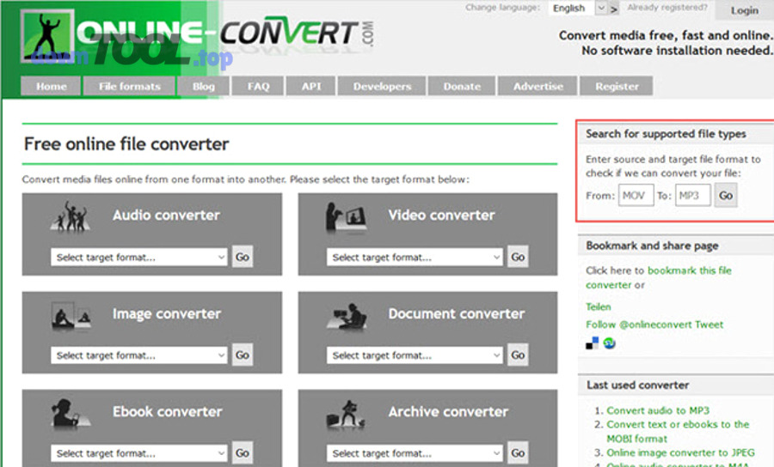Screen dimensions: 774x467
Task: Open Document converter target format dropdown
Action: (415, 355)
